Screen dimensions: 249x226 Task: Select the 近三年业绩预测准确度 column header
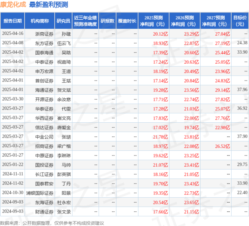[85, 21]
